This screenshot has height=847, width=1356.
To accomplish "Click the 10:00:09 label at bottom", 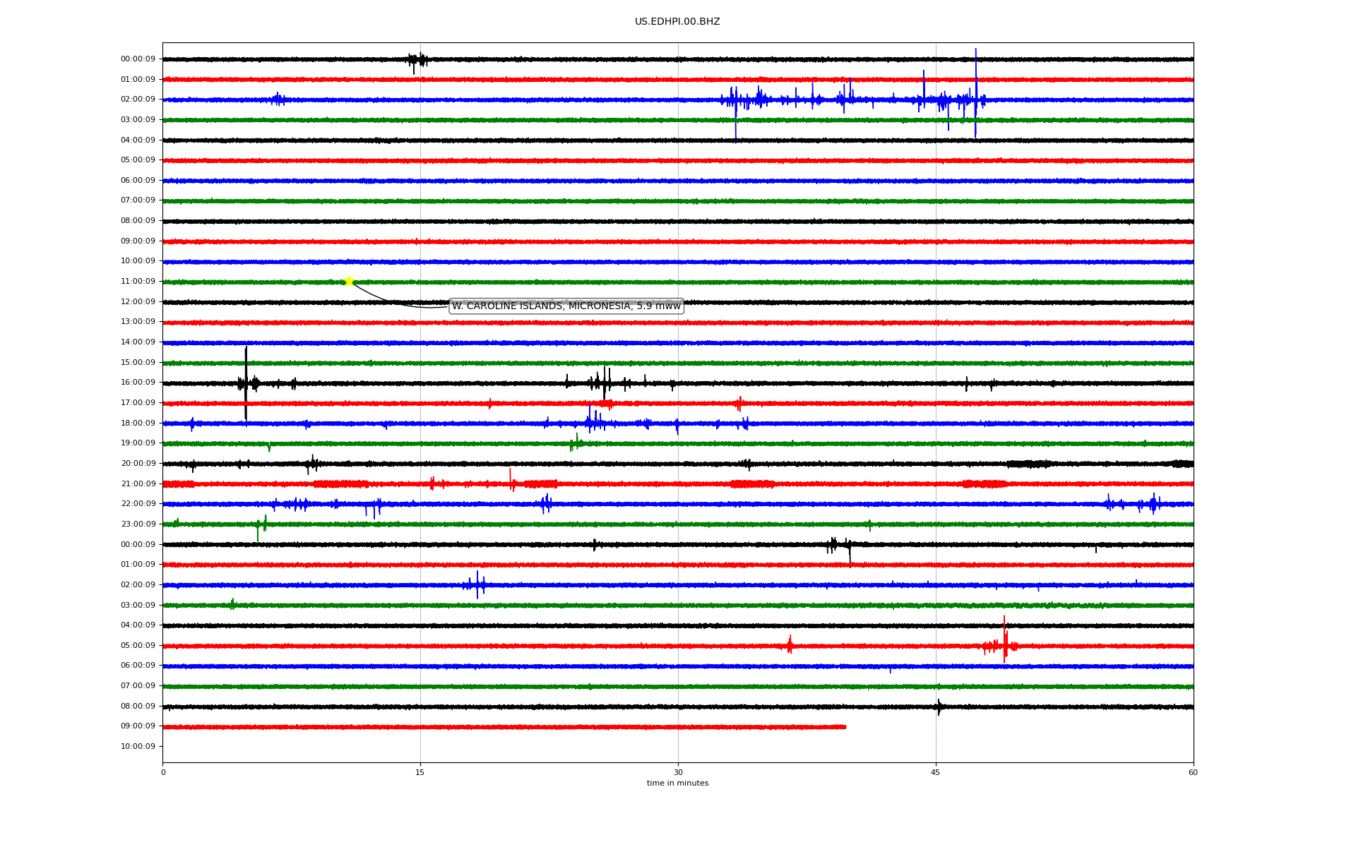I will pyautogui.click(x=138, y=746).
